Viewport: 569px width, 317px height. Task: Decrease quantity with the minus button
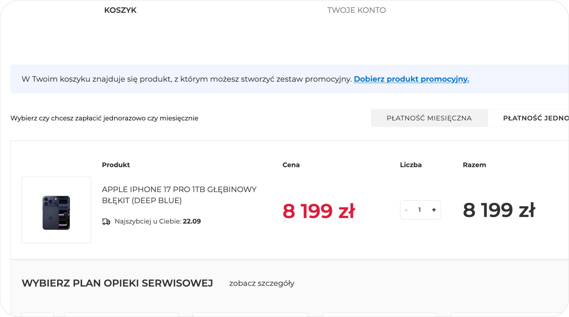point(406,210)
